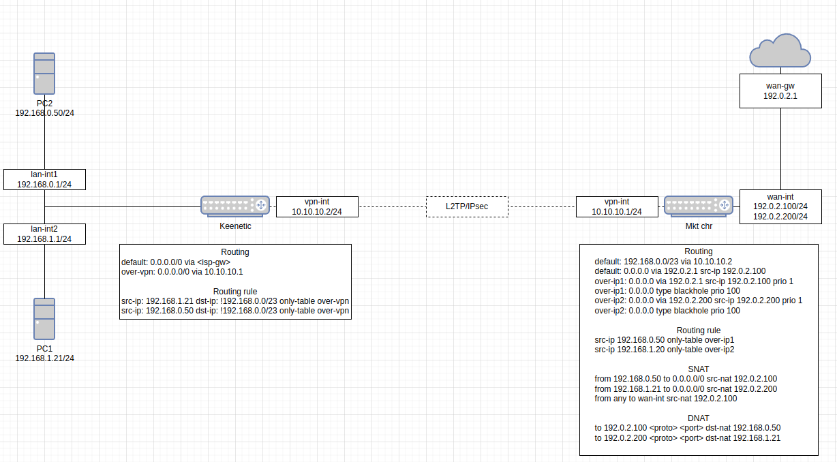
Task: Click the PC2 label text
Action: coord(45,103)
